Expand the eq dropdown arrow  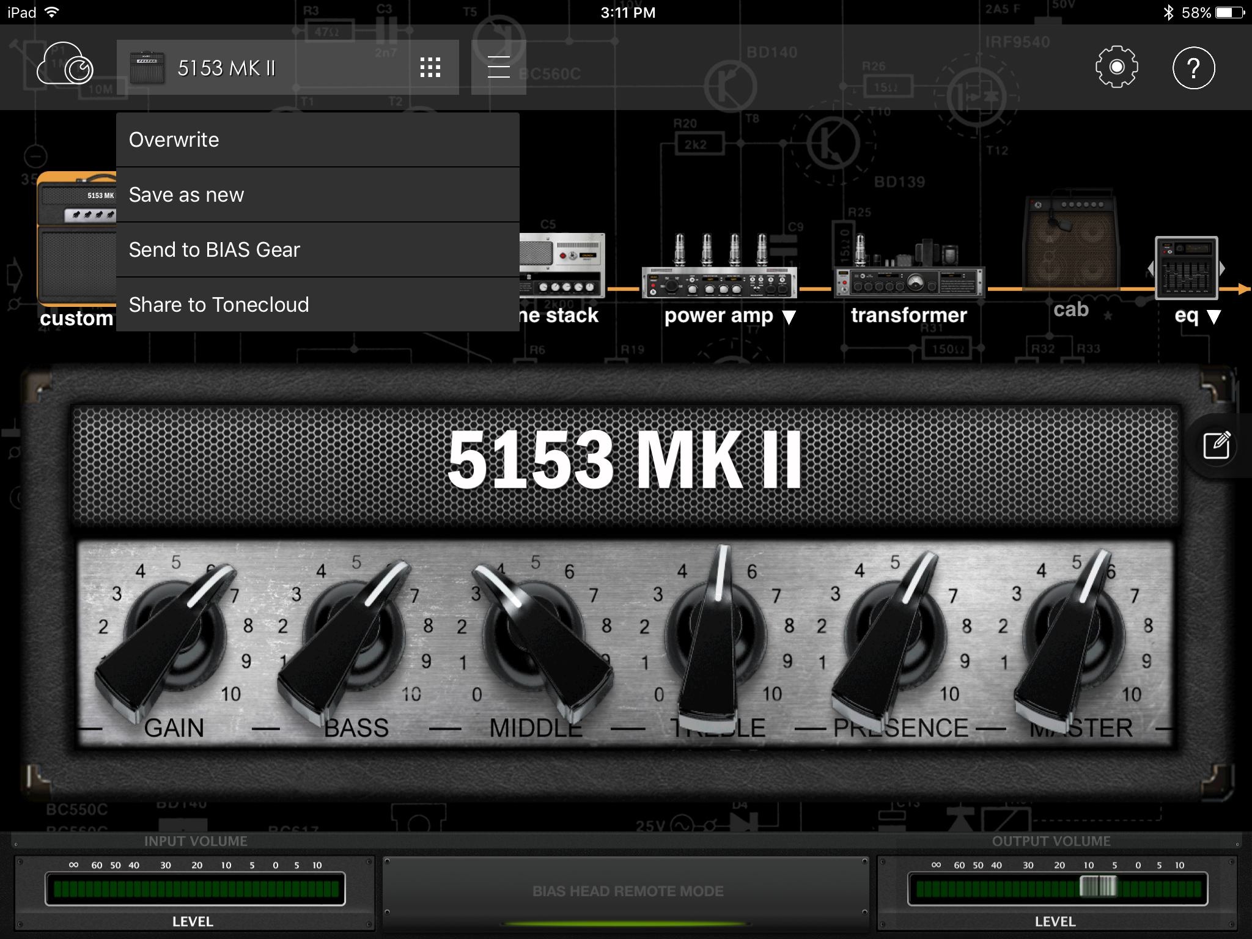point(1214,317)
